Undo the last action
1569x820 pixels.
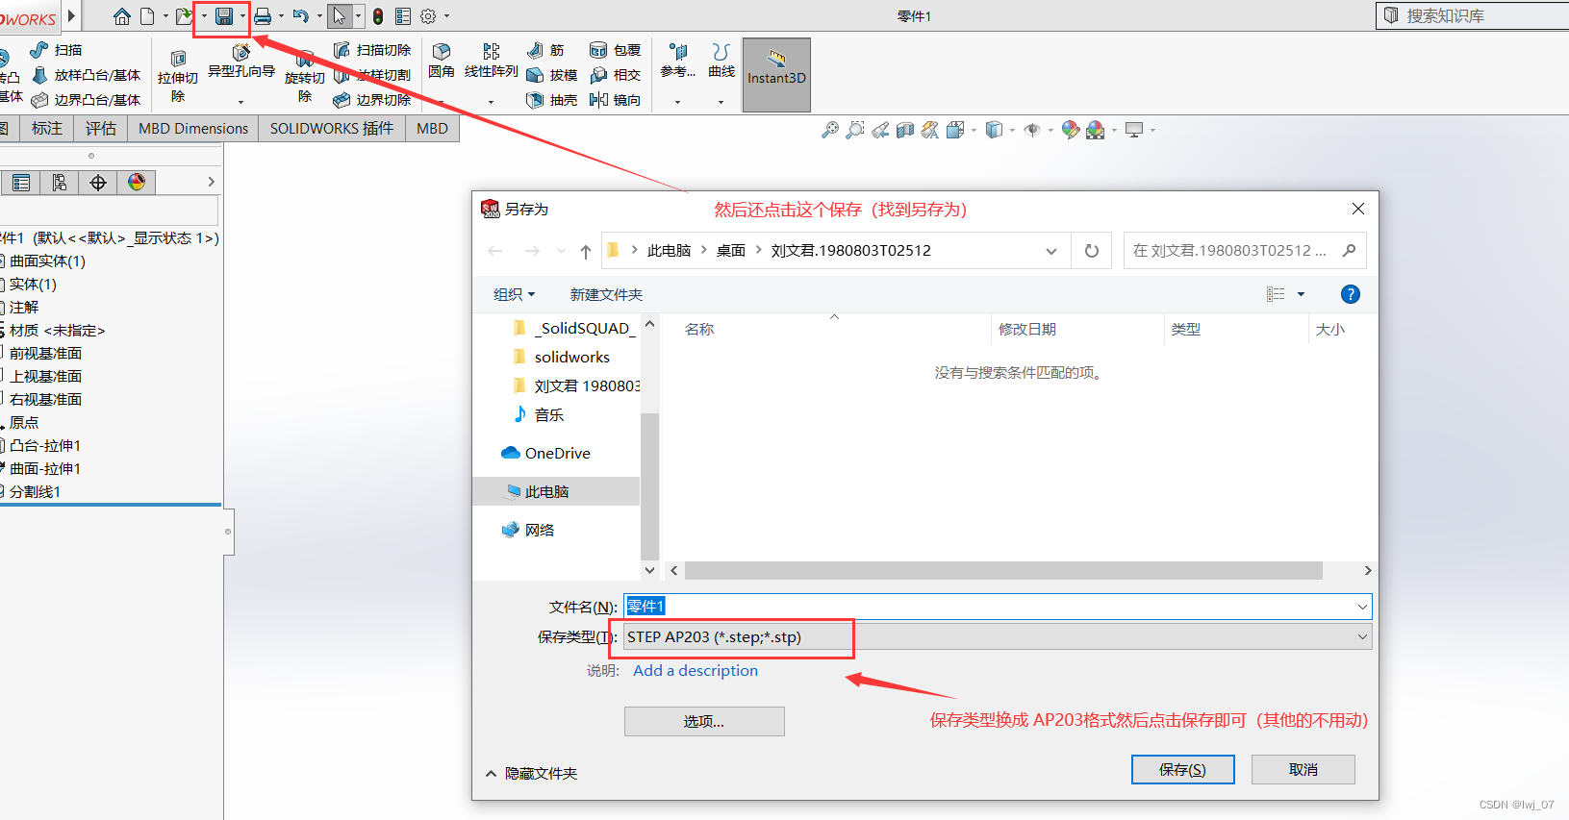point(301,16)
